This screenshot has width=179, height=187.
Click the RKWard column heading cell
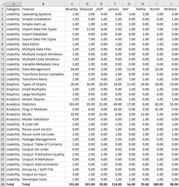[171, 9]
